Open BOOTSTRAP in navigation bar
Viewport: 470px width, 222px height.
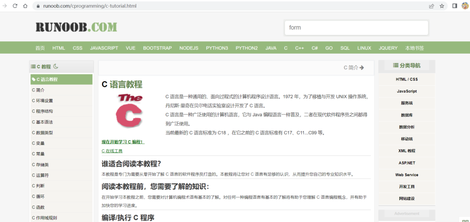point(157,48)
